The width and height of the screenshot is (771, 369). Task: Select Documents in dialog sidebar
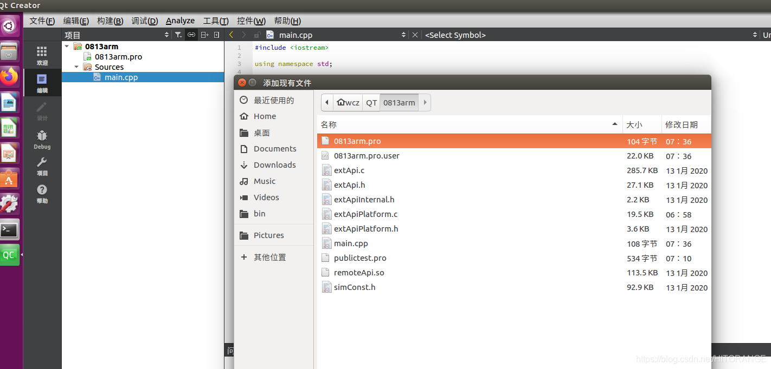(x=274, y=149)
